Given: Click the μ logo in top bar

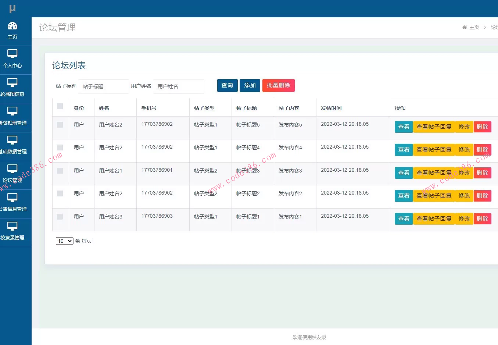Looking at the screenshot, I should 12,8.
